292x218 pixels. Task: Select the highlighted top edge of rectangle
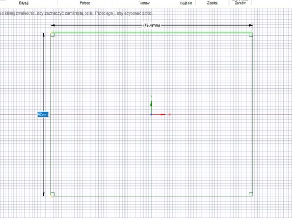(x=152, y=33)
